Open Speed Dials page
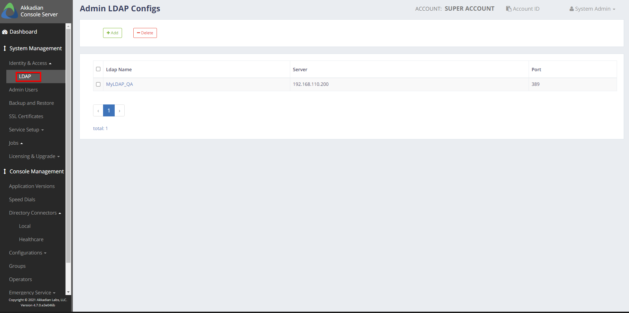 coord(22,200)
